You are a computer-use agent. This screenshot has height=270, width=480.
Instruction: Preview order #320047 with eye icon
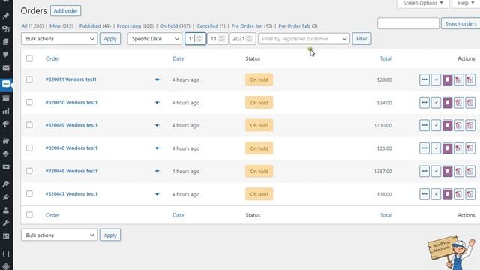pos(157,194)
